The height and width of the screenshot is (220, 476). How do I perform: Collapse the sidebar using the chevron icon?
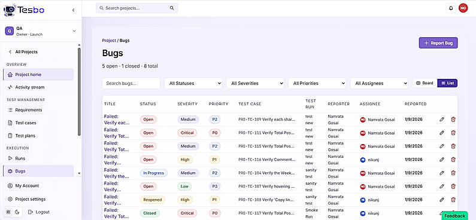[x=73, y=10]
